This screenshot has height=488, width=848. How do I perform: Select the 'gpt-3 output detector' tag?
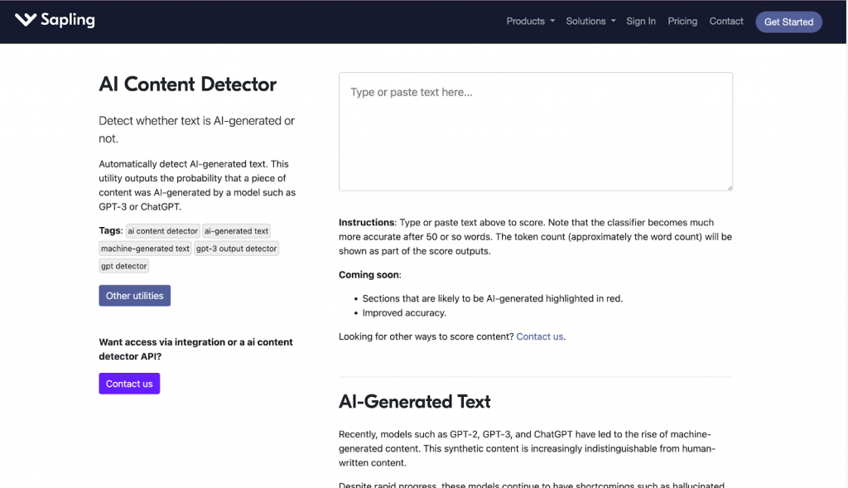[x=236, y=249]
